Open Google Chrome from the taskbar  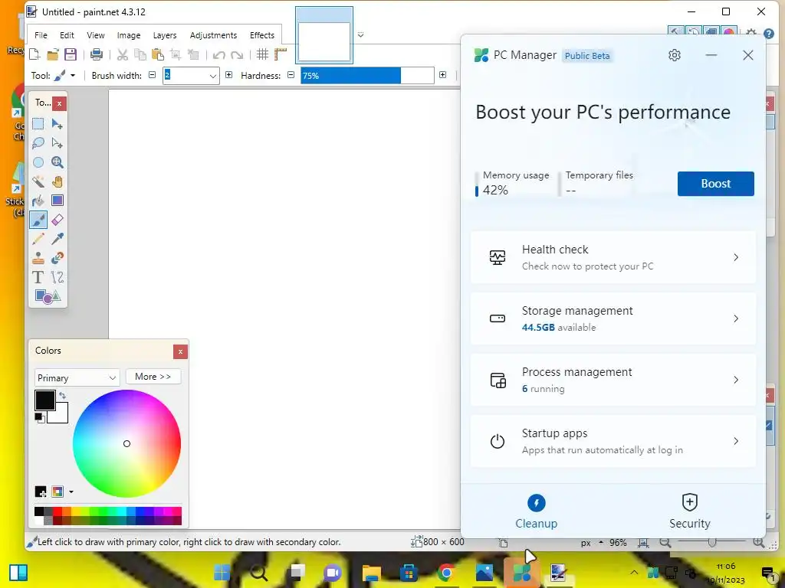[446, 573]
